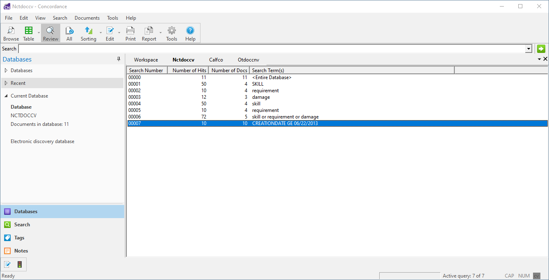
Task: Open the Search navigation panel button
Action: [x=62, y=225]
